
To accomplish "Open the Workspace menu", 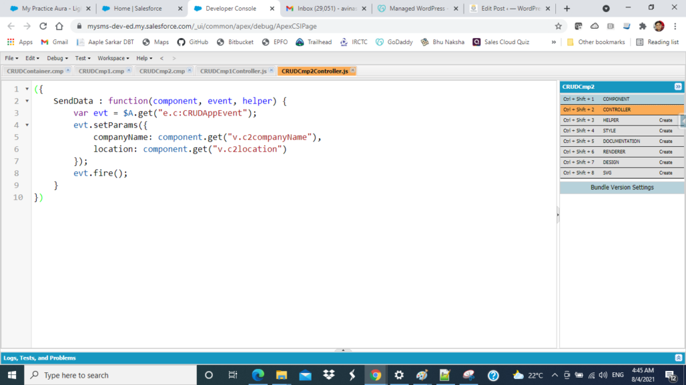I will tap(113, 58).
